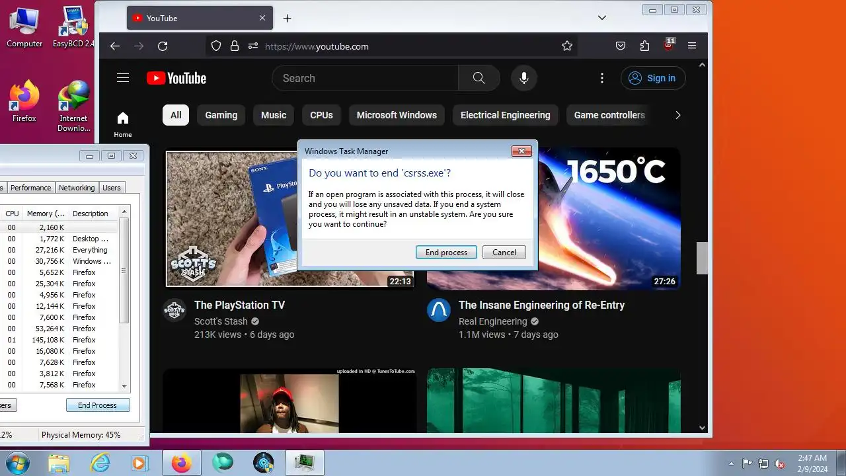Search with your voice microphone
Screen dimensions: 846x476
click(523, 78)
